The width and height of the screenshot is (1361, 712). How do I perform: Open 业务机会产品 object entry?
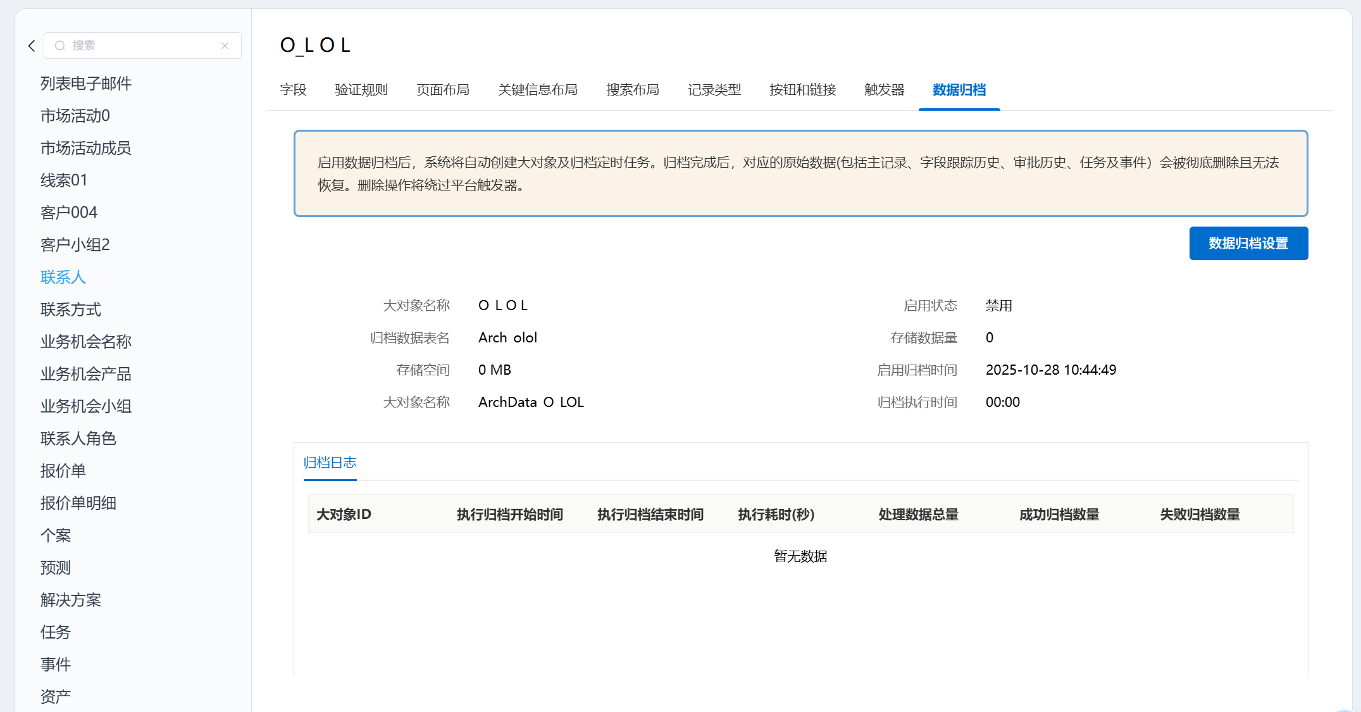coord(85,374)
